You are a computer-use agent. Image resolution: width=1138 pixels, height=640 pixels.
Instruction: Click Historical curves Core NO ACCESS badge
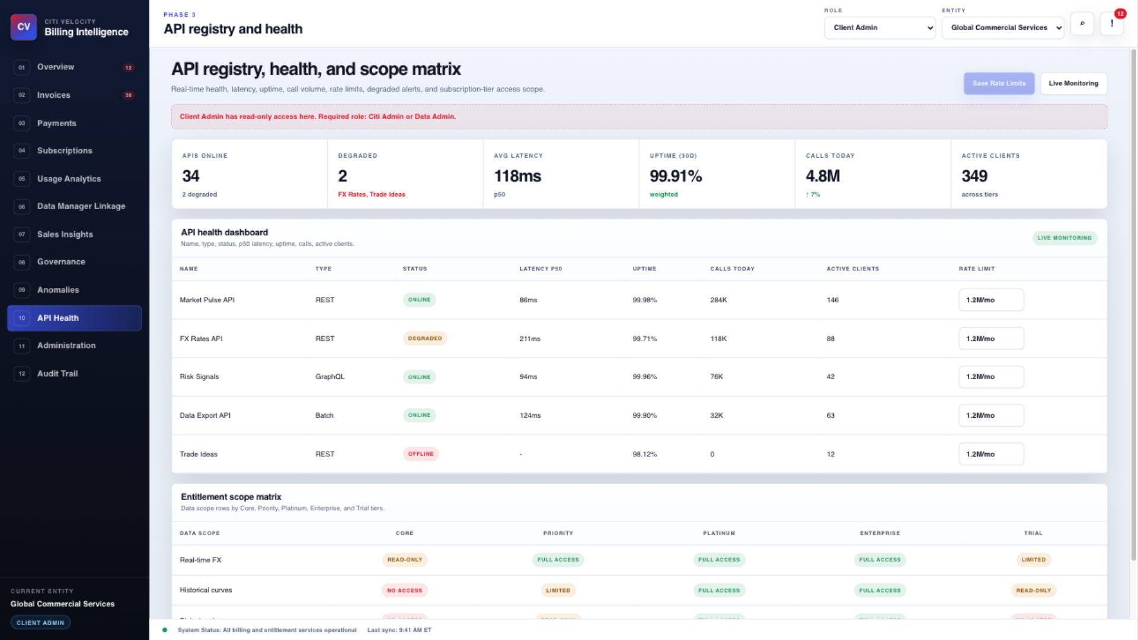(x=405, y=591)
